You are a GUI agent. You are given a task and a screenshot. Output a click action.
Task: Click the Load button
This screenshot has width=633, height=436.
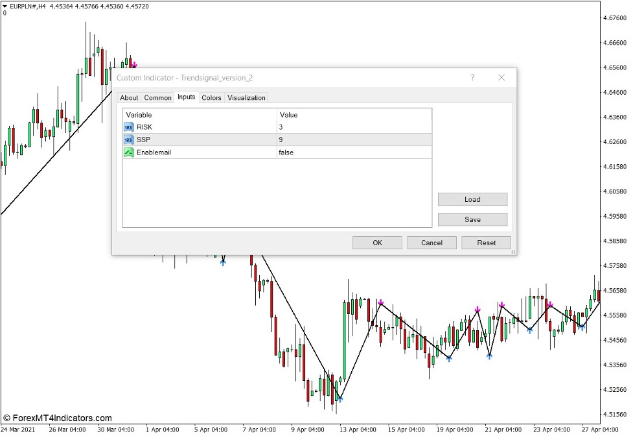(x=472, y=199)
